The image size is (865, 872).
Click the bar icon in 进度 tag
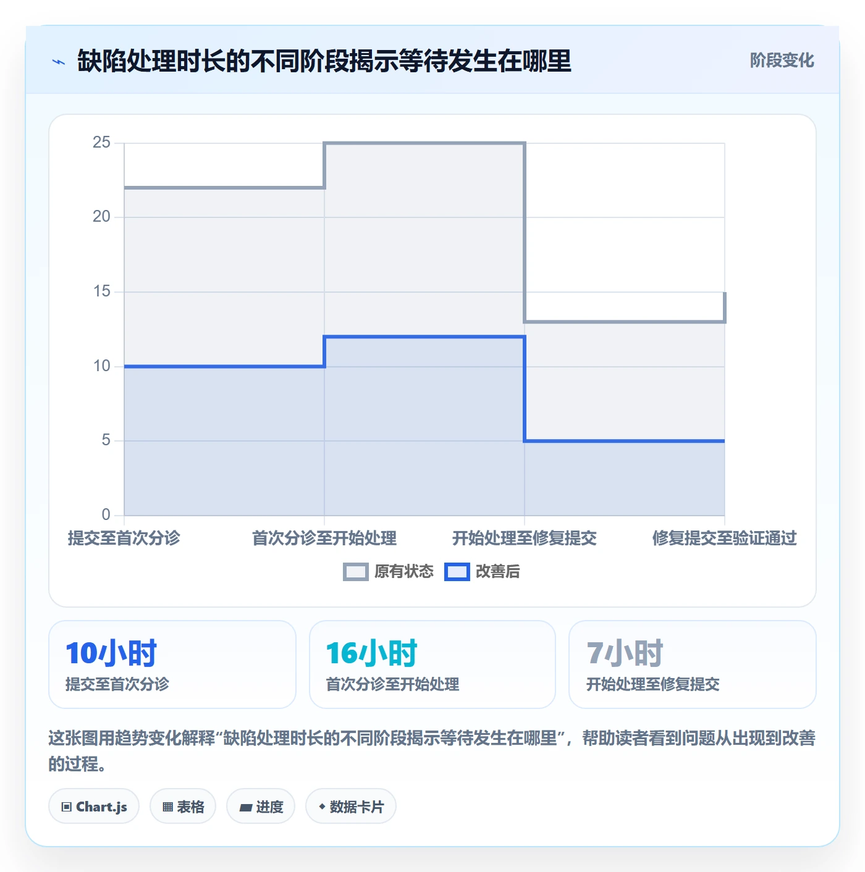tap(245, 807)
